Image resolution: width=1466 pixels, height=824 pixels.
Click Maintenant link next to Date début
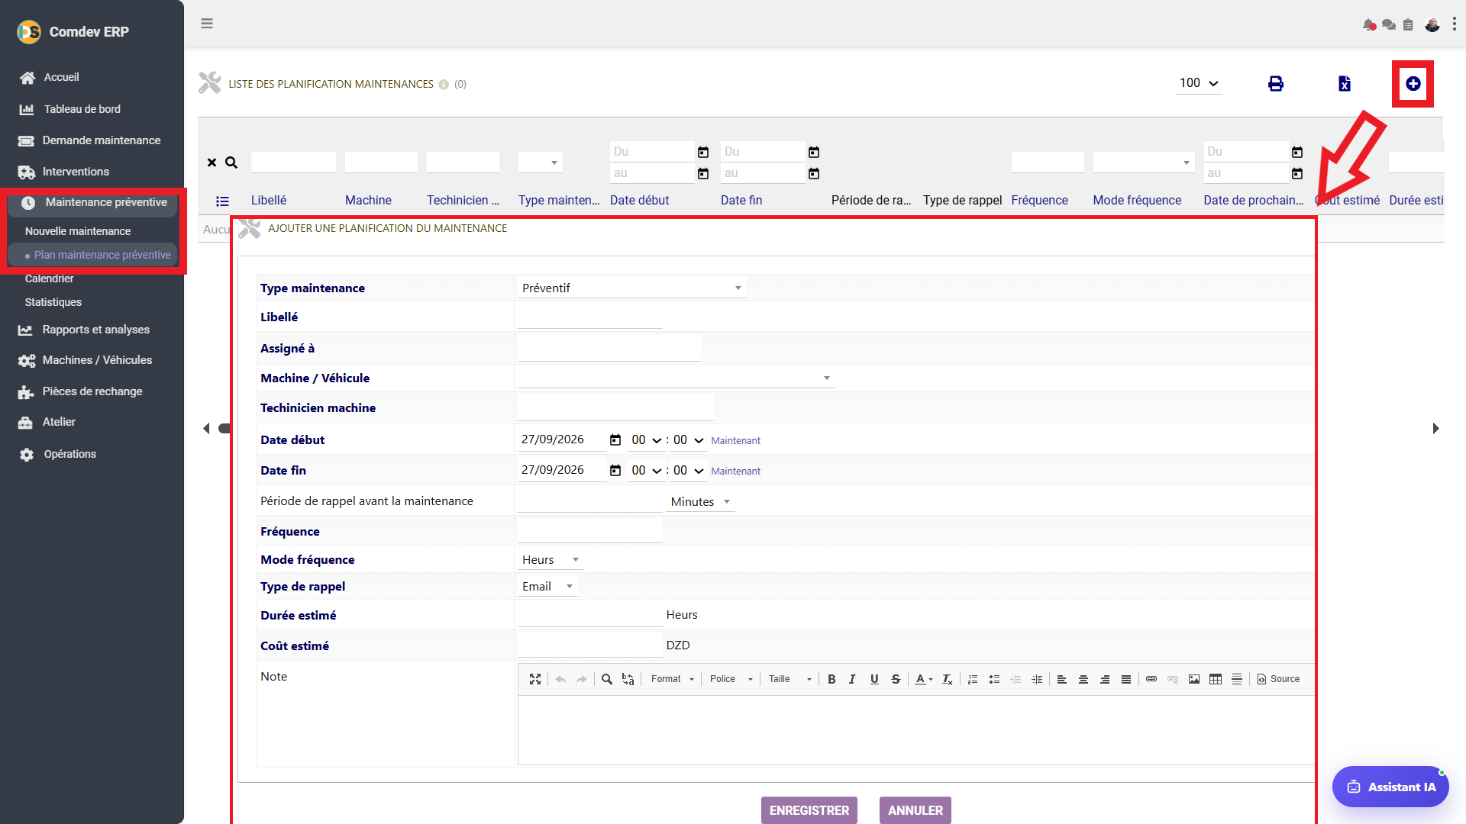[x=735, y=441]
